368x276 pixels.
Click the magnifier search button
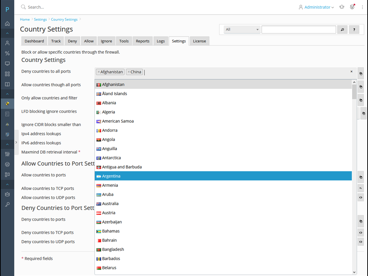342,29
